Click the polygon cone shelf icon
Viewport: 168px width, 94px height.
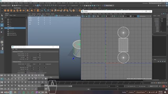click(14, 10)
